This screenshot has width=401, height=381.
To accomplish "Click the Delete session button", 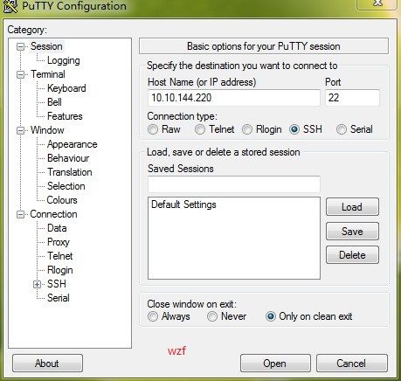I will click(x=352, y=255).
